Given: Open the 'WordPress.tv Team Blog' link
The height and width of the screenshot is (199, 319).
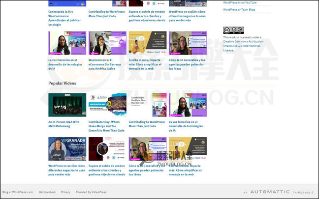Looking at the screenshot, I should pyautogui.click(x=239, y=9).
